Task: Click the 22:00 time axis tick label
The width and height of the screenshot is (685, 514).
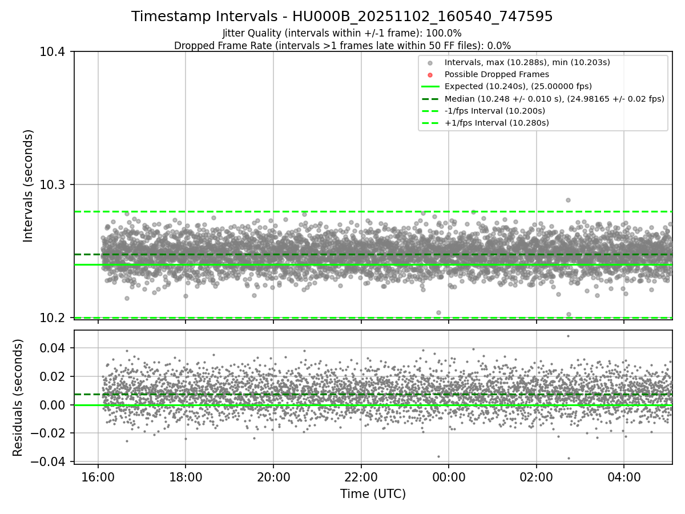Action: click(x=361, y=476)
